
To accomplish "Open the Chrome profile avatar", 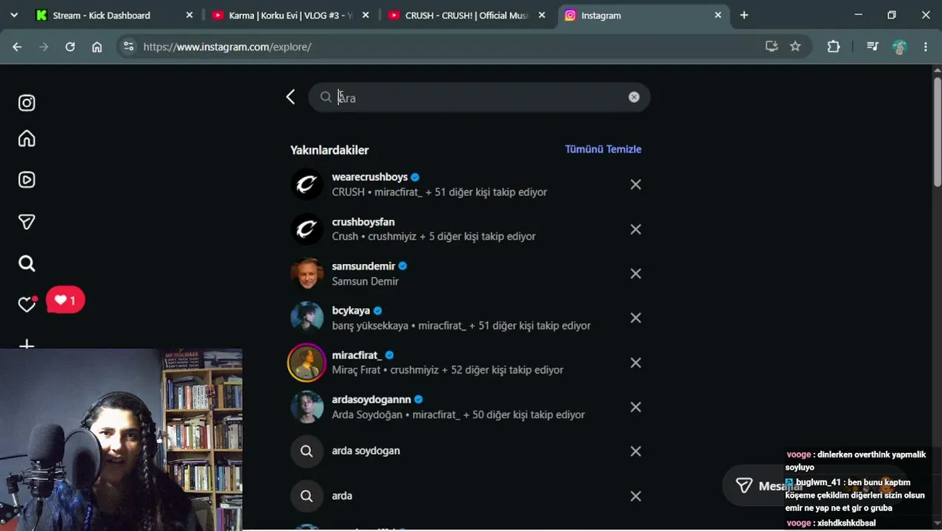I will tap(899, 46).
